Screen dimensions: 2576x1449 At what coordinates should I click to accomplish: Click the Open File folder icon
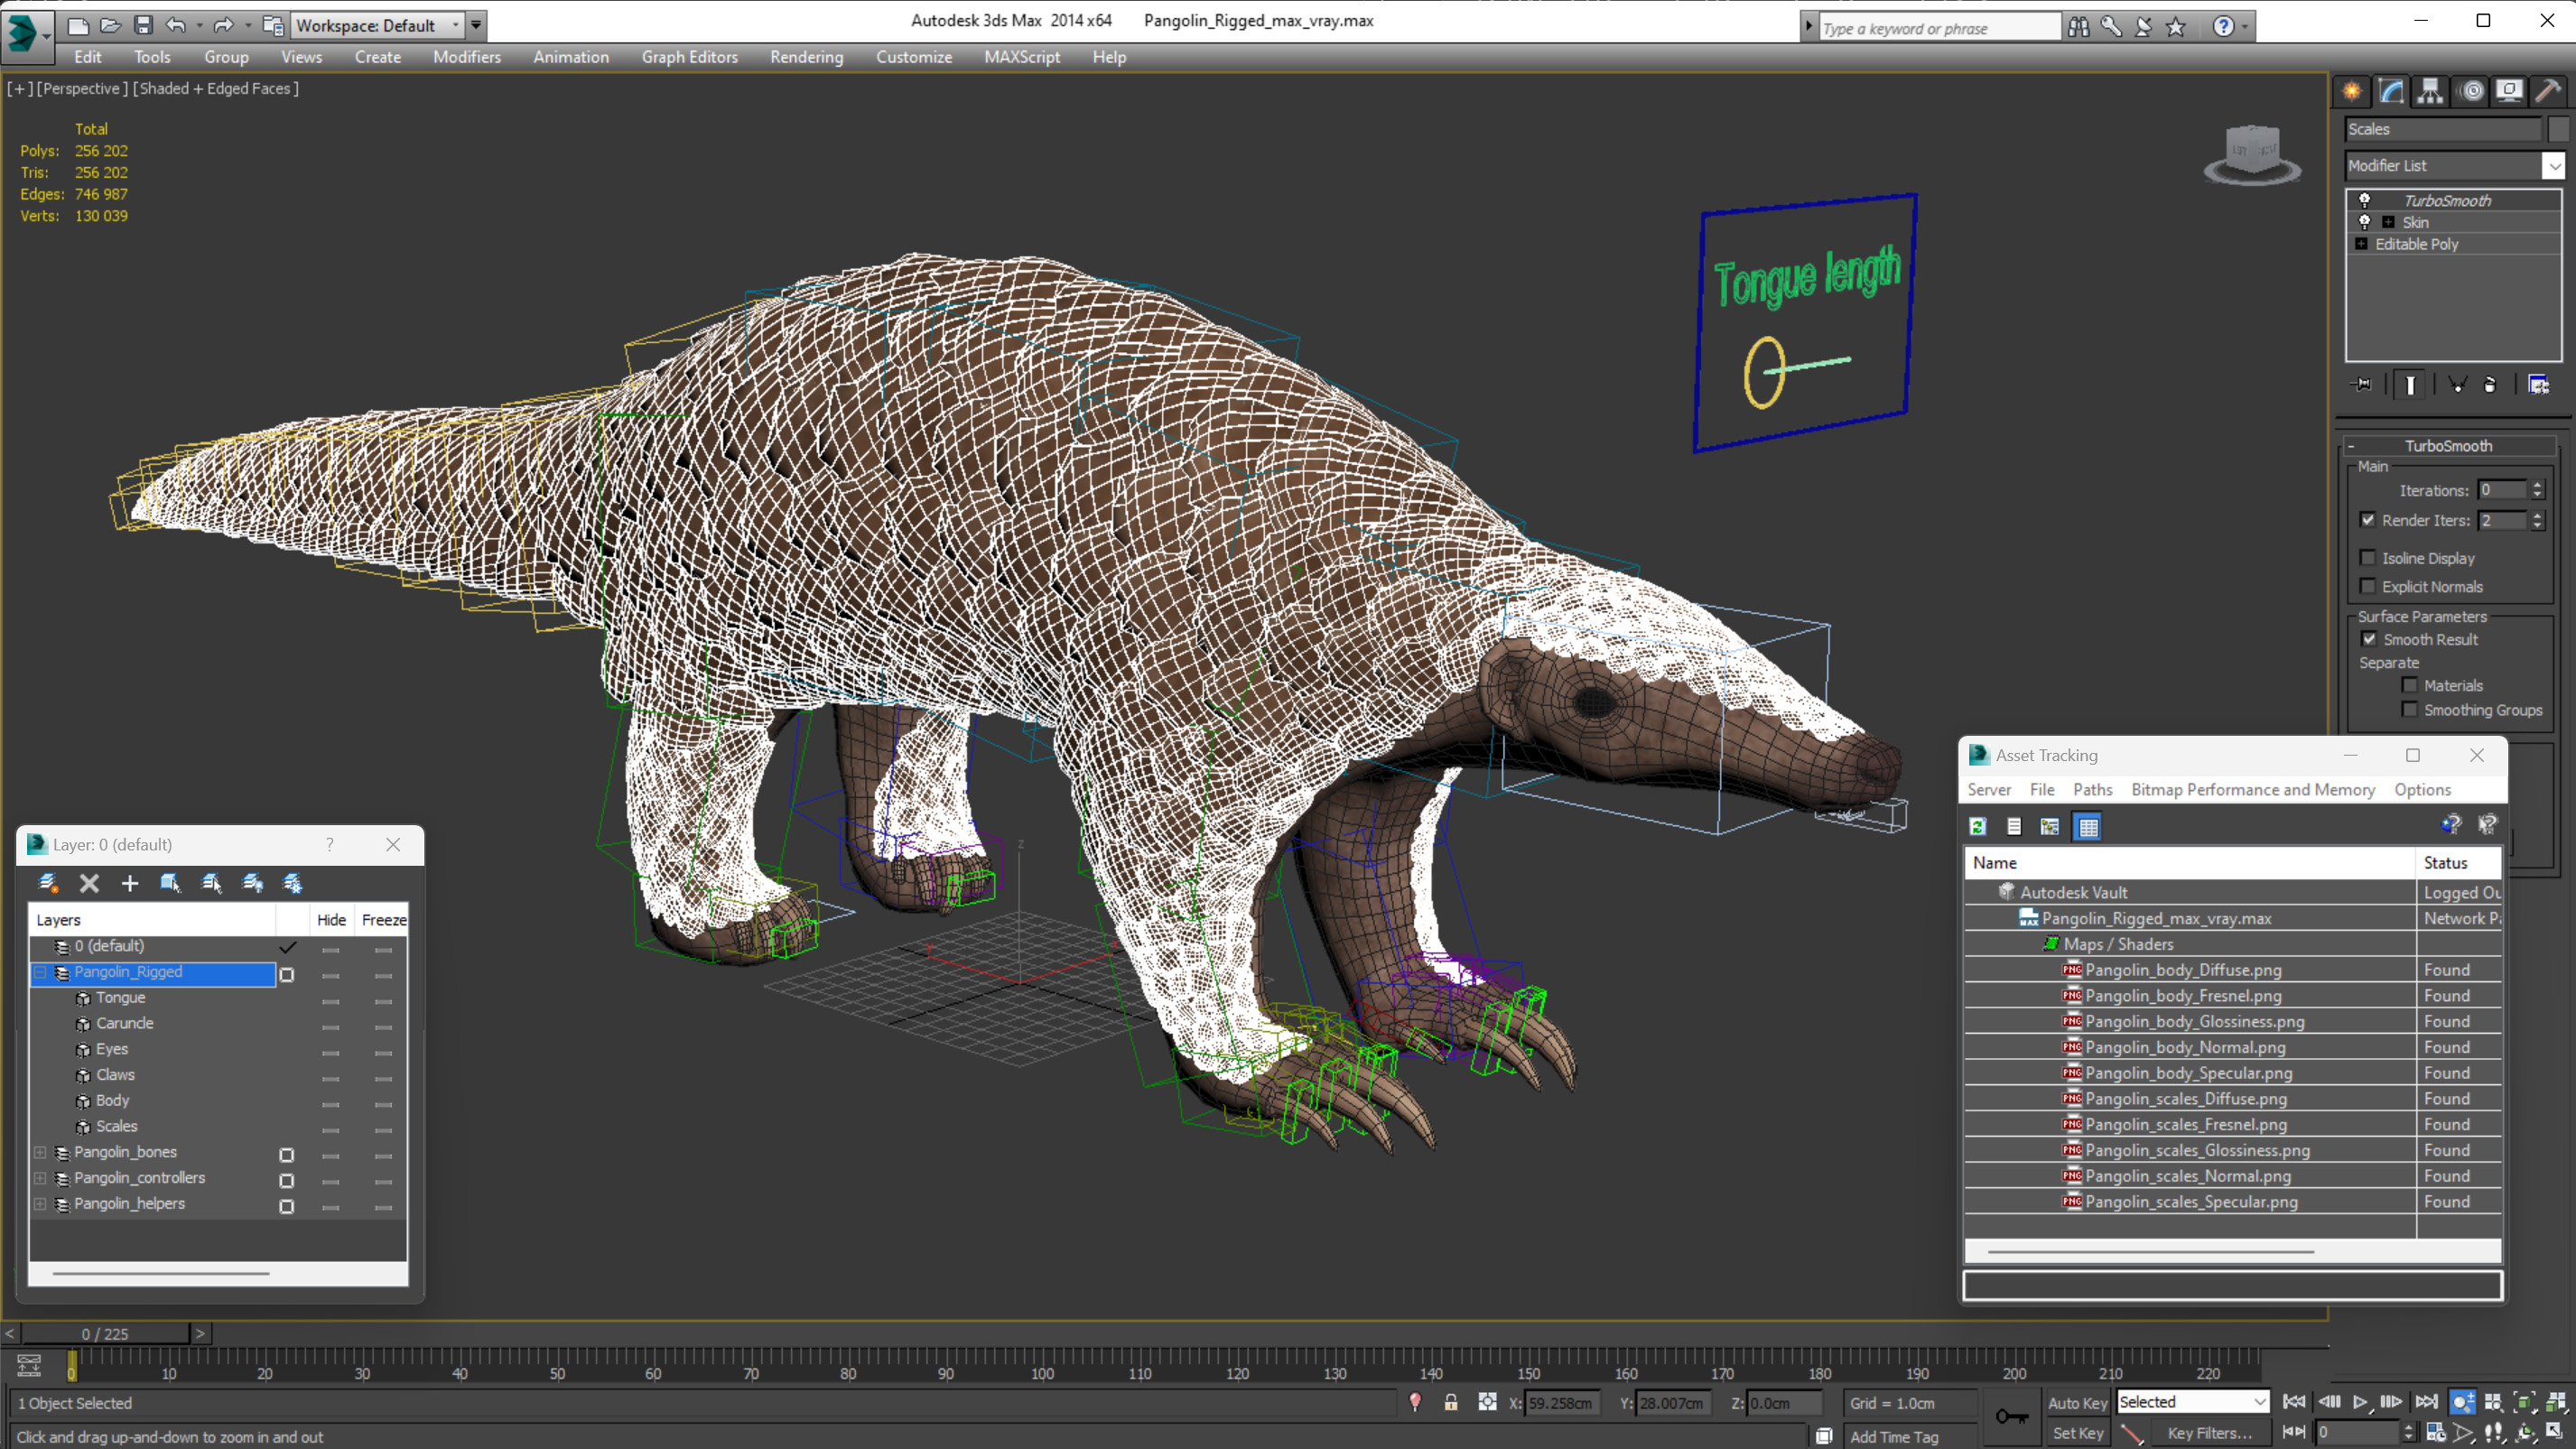point(111,26)
